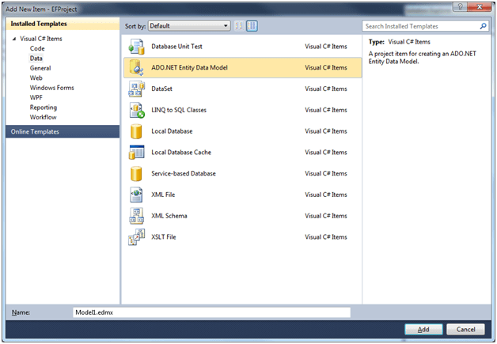Select the ADO.NET Entity Data Model text
497x344 pixels.
(x=189, y=67)
